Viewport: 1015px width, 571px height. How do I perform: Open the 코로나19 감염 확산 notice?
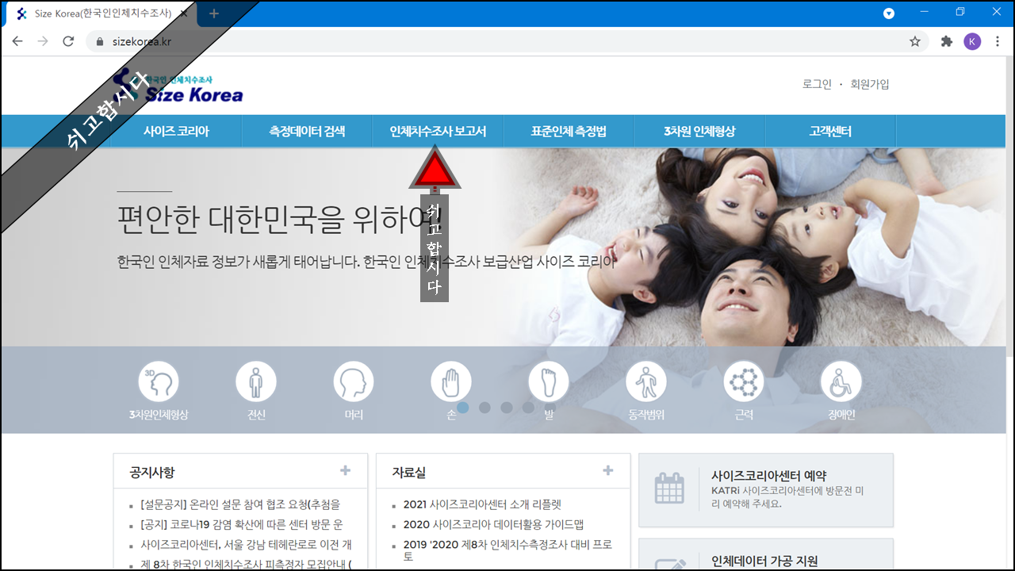242,525
